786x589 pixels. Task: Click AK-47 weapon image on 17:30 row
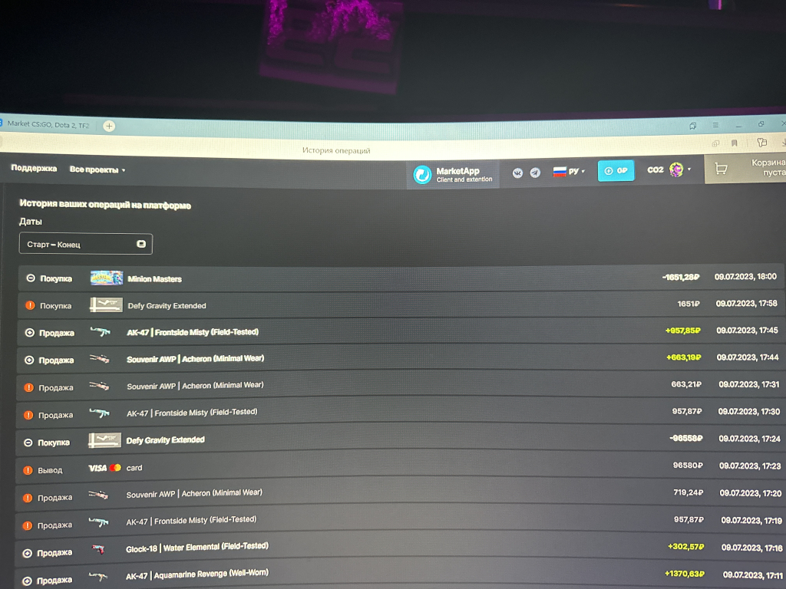(x=99, y=413)
